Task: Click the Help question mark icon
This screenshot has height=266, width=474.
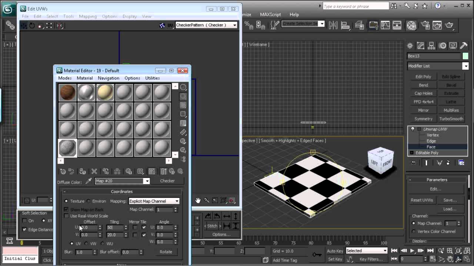Action: click(438, 6)
